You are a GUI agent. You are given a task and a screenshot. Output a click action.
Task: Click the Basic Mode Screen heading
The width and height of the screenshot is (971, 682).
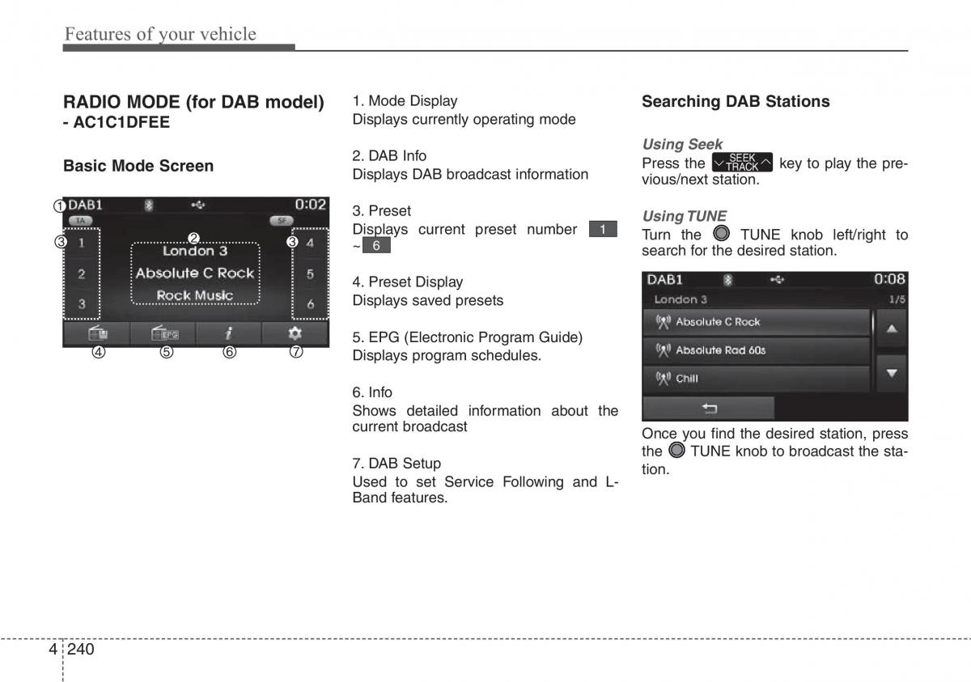[x=138, y=166]
